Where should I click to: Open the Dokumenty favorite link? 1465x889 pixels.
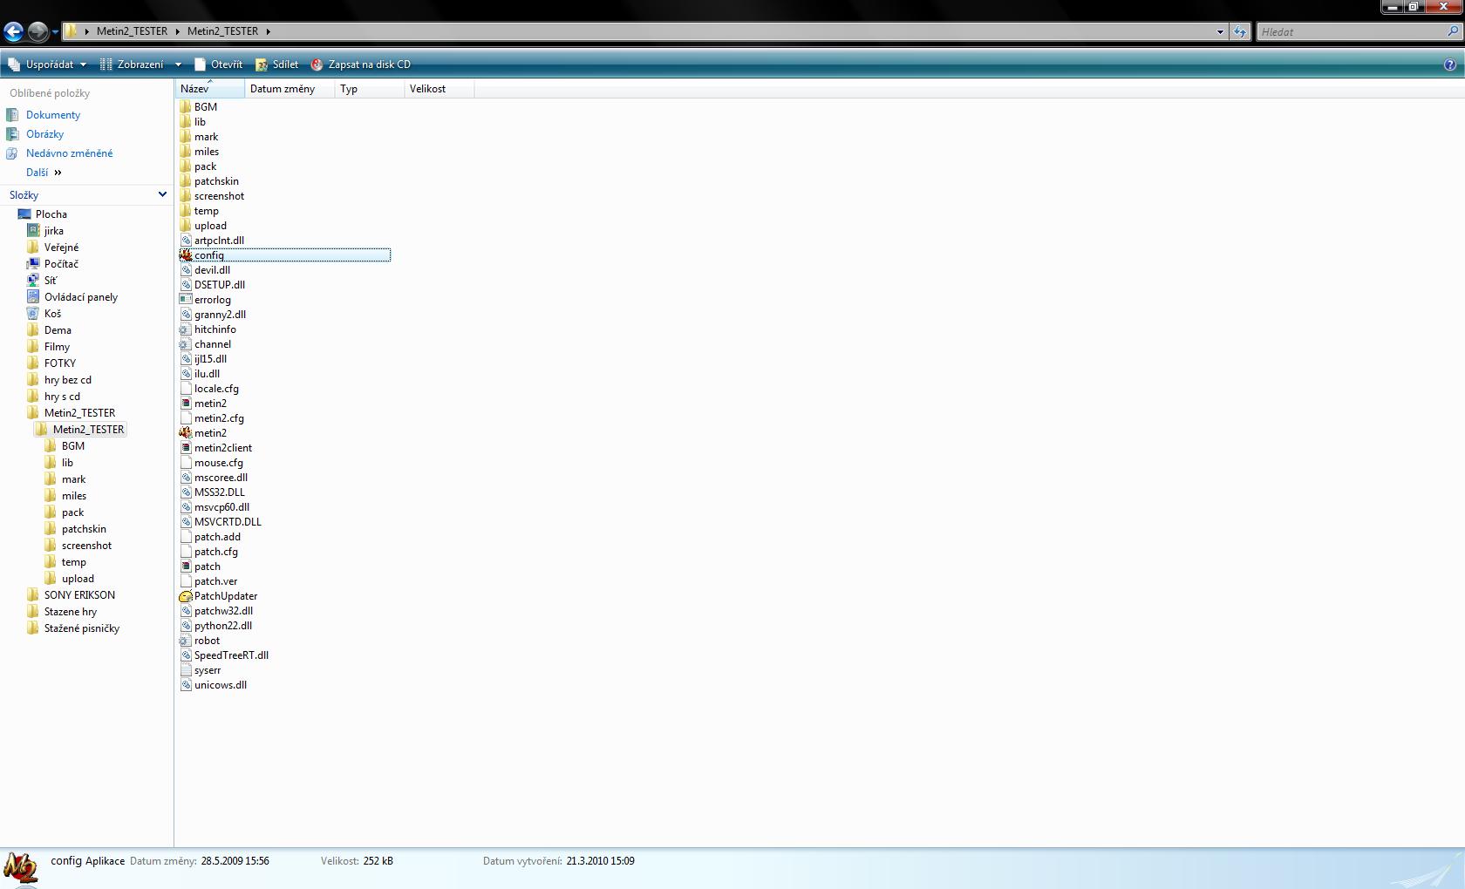(53, 115)
